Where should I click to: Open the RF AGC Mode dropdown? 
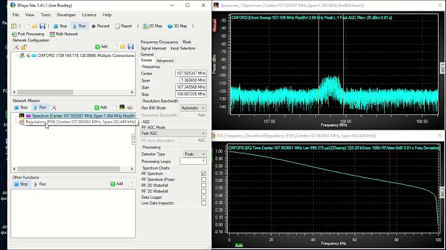click(173, 133)
